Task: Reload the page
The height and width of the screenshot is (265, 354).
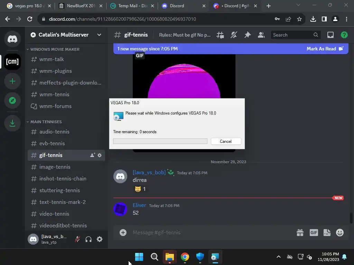Action: pyautogui.click(x=30, y=19)
